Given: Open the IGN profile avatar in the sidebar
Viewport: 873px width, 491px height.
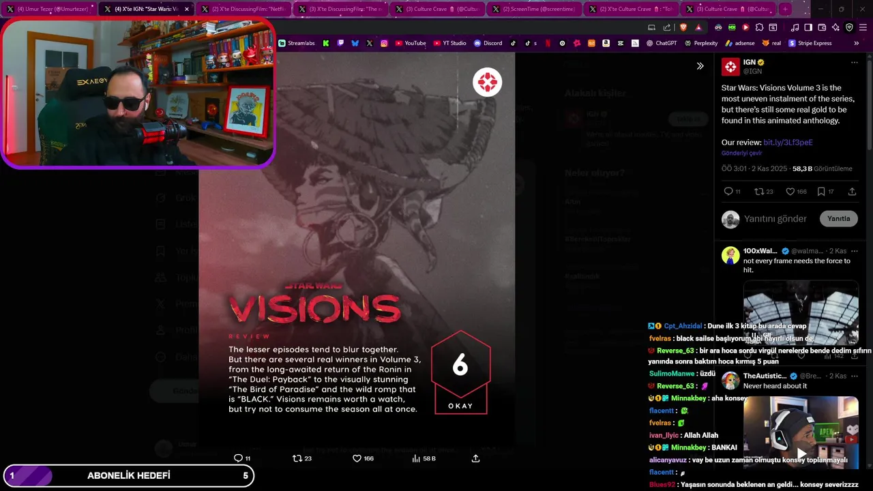Looking at the screenshot, I should pos(730,66).
